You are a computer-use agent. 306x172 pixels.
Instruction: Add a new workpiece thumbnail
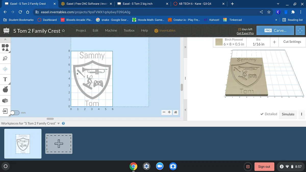click(59, 144)
